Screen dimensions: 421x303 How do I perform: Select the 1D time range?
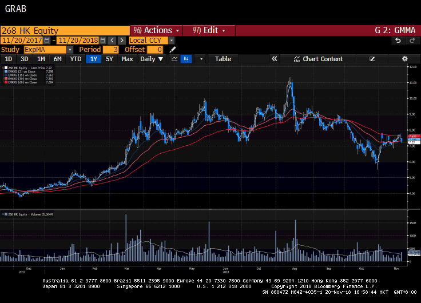[9, 59]
